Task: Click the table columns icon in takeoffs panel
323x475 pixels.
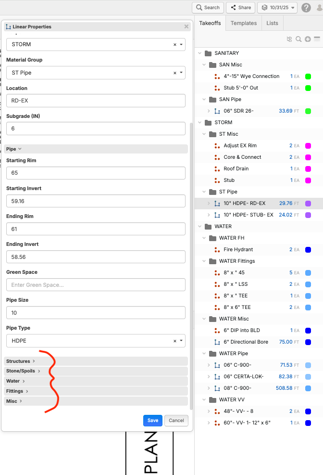Action: (x=317, y=39)
